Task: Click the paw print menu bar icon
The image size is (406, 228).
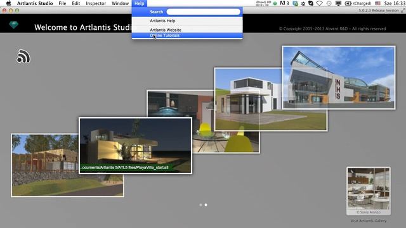Action: point(303,3)
